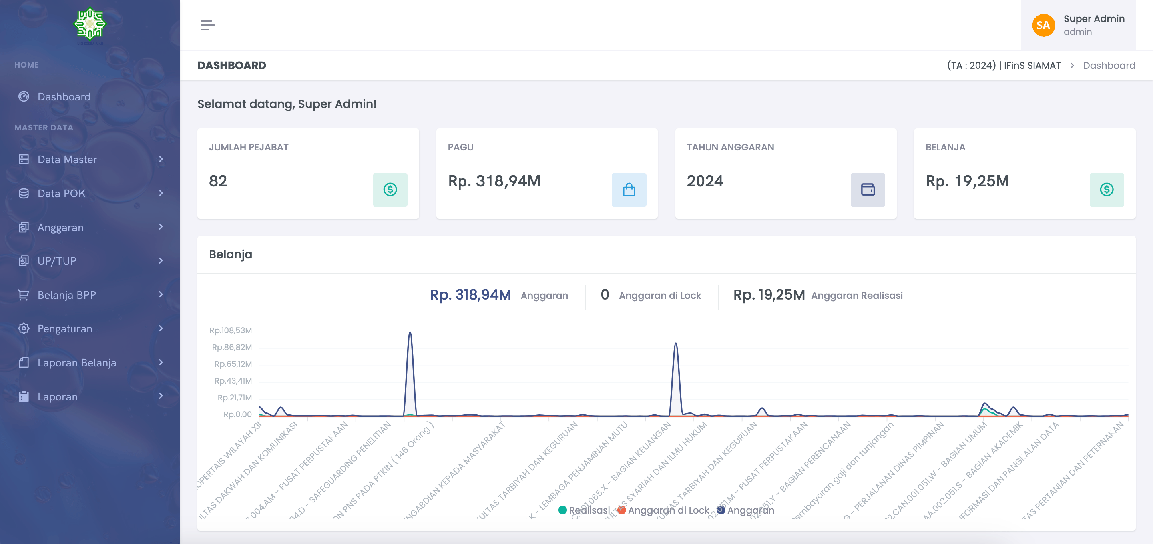Click the hamburger menu toggle icon

207,25
